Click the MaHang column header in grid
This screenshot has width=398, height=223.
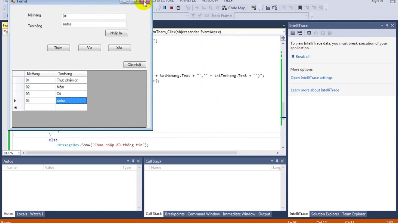coord(40,74)
